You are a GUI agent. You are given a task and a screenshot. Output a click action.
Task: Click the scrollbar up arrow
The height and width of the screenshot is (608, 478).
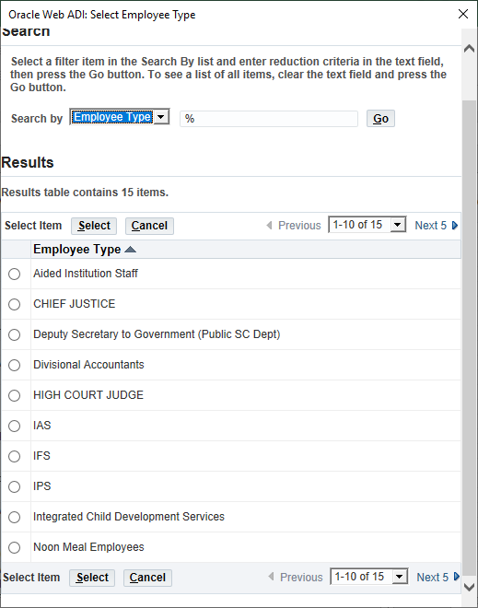(x=469, y=49)
